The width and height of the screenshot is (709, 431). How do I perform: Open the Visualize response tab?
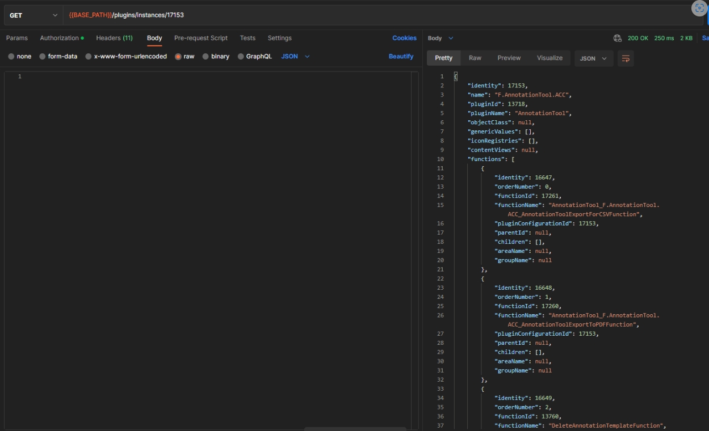(x=549, y=58)
